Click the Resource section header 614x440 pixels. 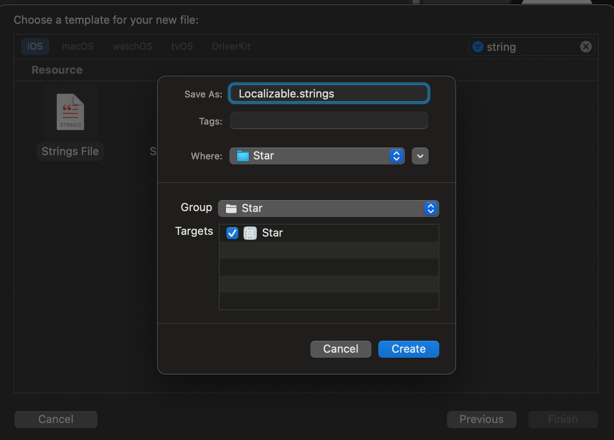57,70
